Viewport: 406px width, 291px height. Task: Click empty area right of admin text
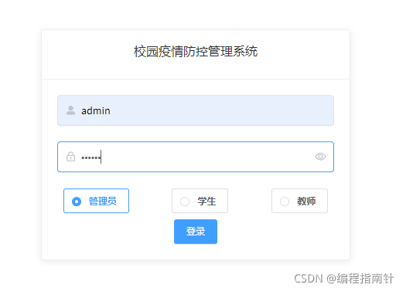pyautogui.click(x=220, y=110)
